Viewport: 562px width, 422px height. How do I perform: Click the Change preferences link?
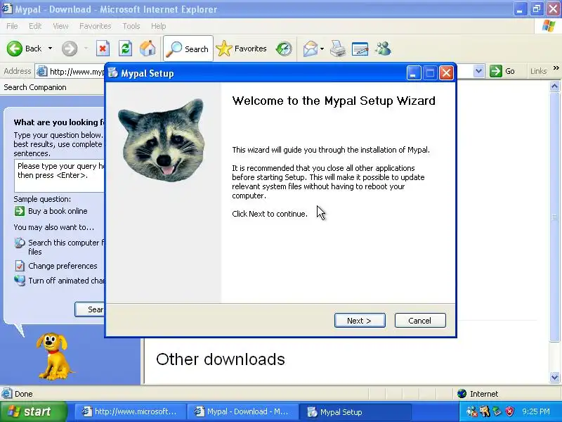pyautogui.click(x=63, y=266)
